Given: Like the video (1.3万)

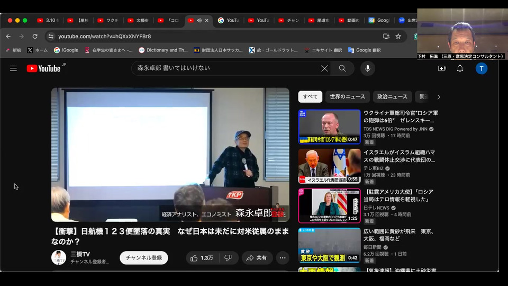Looking at the screenshot, I should pyautogui.click(x=202, y=258).
